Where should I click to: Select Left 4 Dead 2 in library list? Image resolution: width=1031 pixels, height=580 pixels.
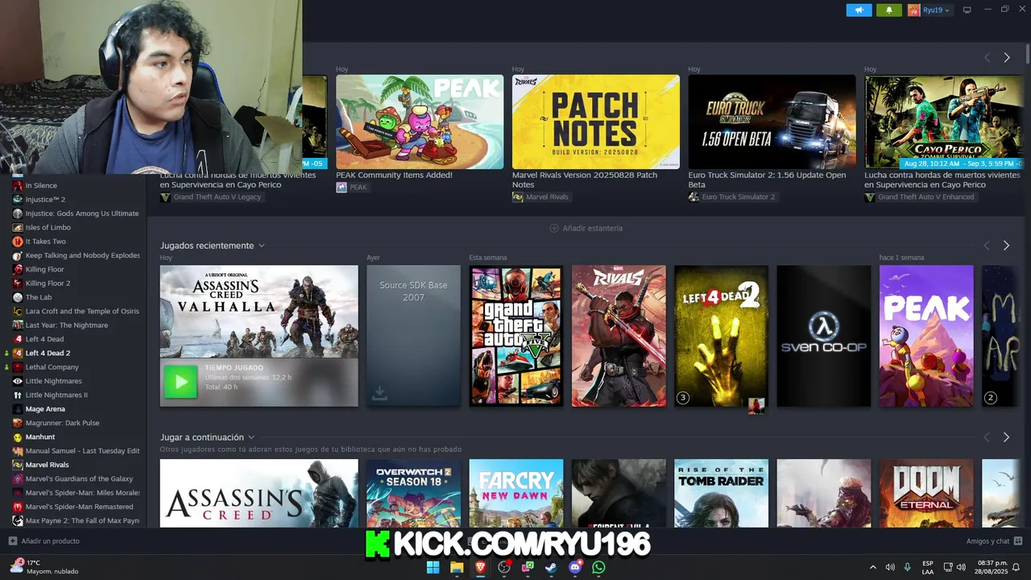coord(48,353)
